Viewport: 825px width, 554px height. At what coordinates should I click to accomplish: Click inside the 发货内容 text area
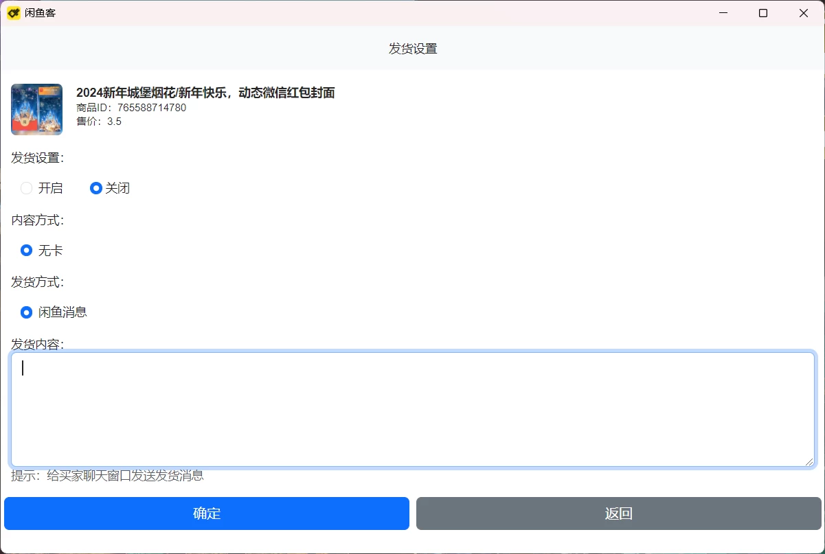[x=411, y=408]
